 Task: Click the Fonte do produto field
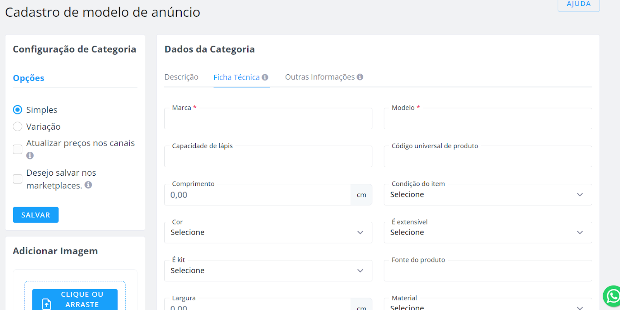[x=487, y=271]
